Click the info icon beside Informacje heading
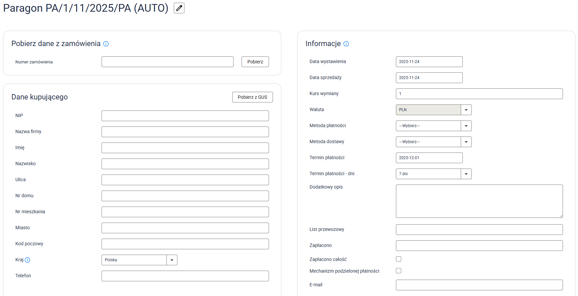Image resolution: width=578 pixels, height=296 pixels. [346, 44]
